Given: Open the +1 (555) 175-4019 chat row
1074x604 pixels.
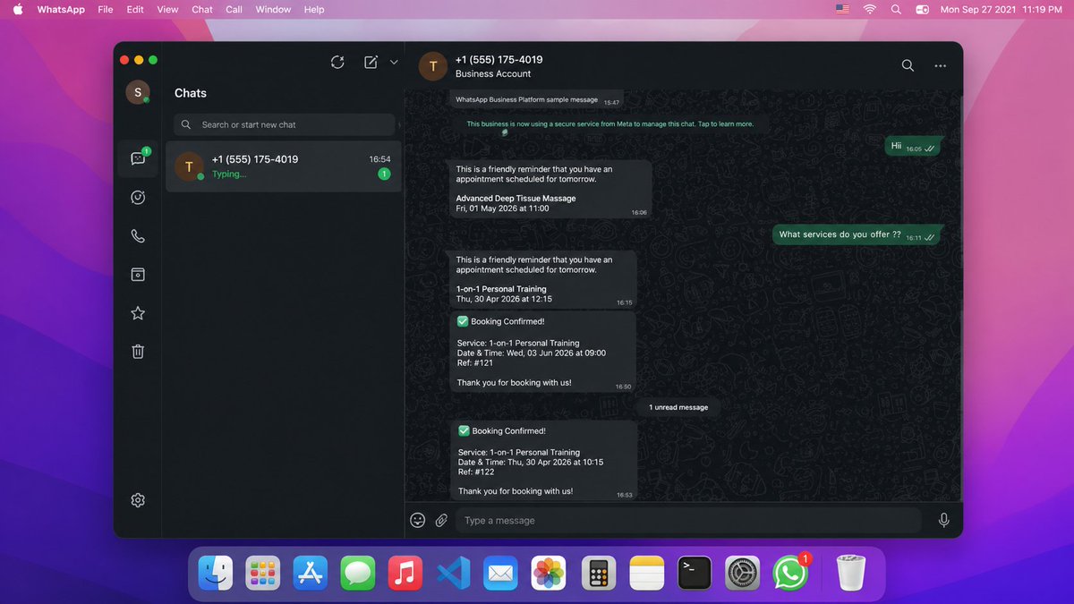Looking at the screenshot, I should click(284, 166).
